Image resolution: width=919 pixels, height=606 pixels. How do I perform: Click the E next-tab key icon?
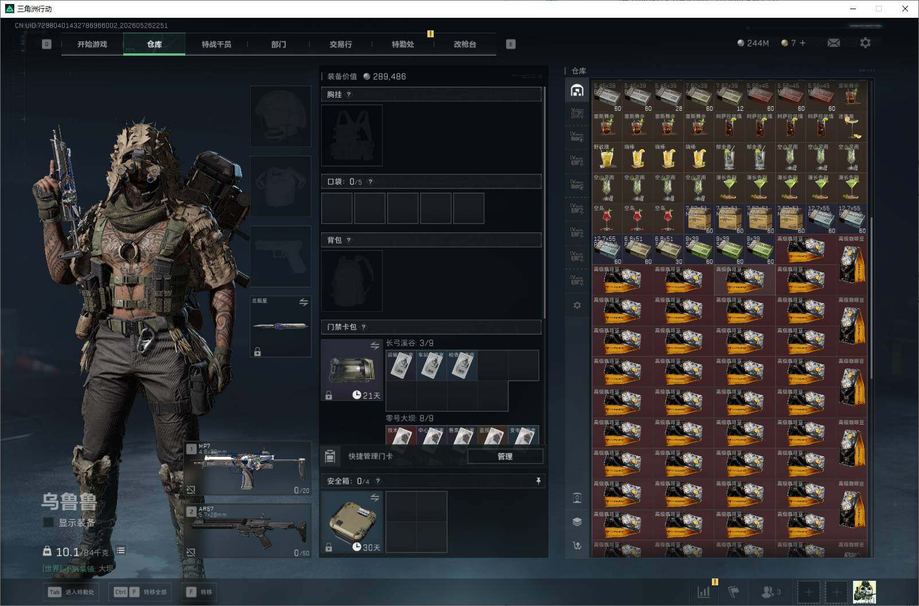coord(511,44)
